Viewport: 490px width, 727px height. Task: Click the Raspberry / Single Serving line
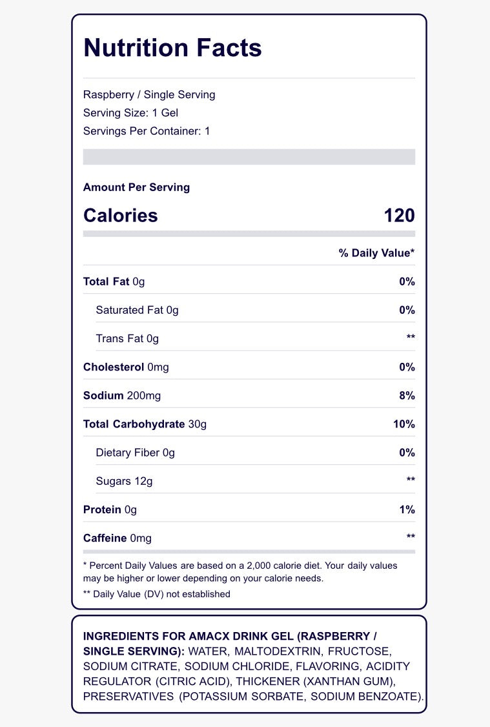tap(149, 95)
